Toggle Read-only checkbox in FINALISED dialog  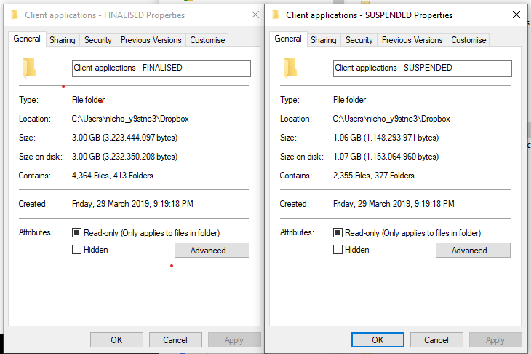(x=77, y=233)
